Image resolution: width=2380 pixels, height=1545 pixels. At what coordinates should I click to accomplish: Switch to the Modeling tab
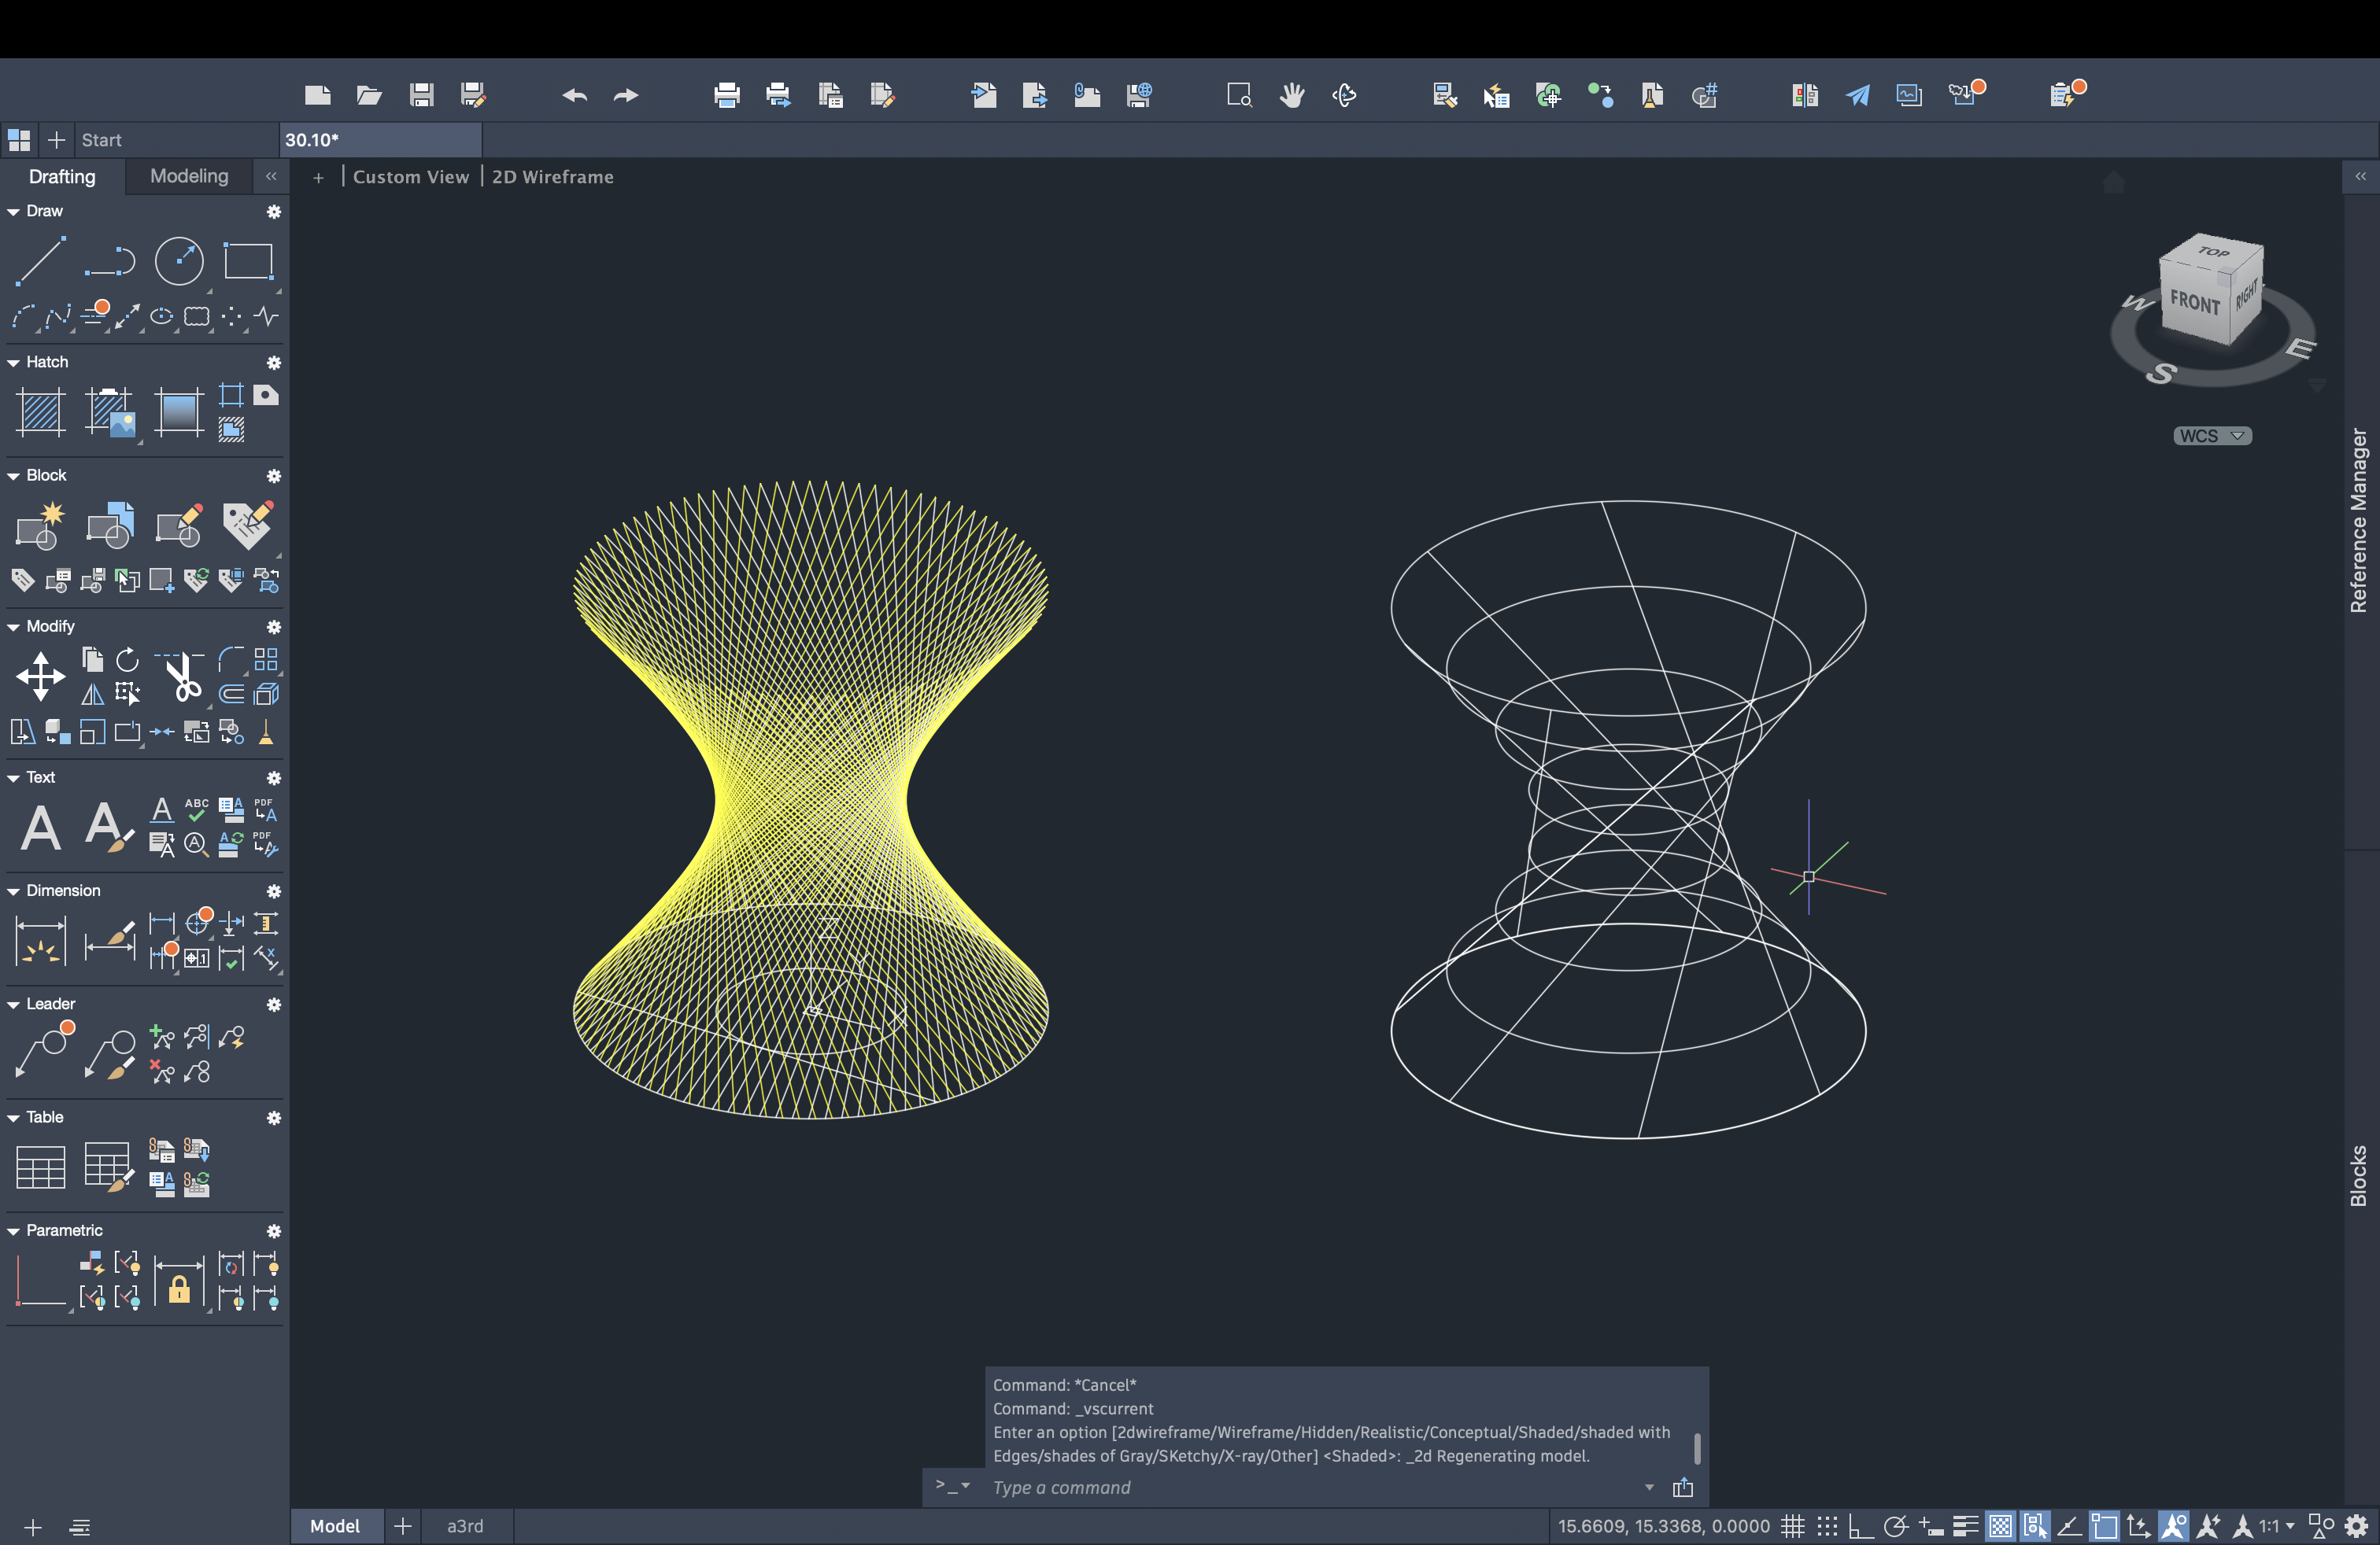pyautogui.click(x=189, y=176)
